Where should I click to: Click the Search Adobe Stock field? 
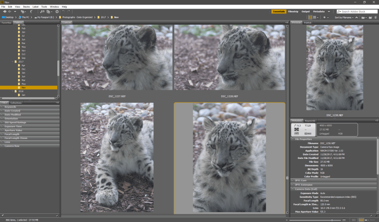[357, 11]
